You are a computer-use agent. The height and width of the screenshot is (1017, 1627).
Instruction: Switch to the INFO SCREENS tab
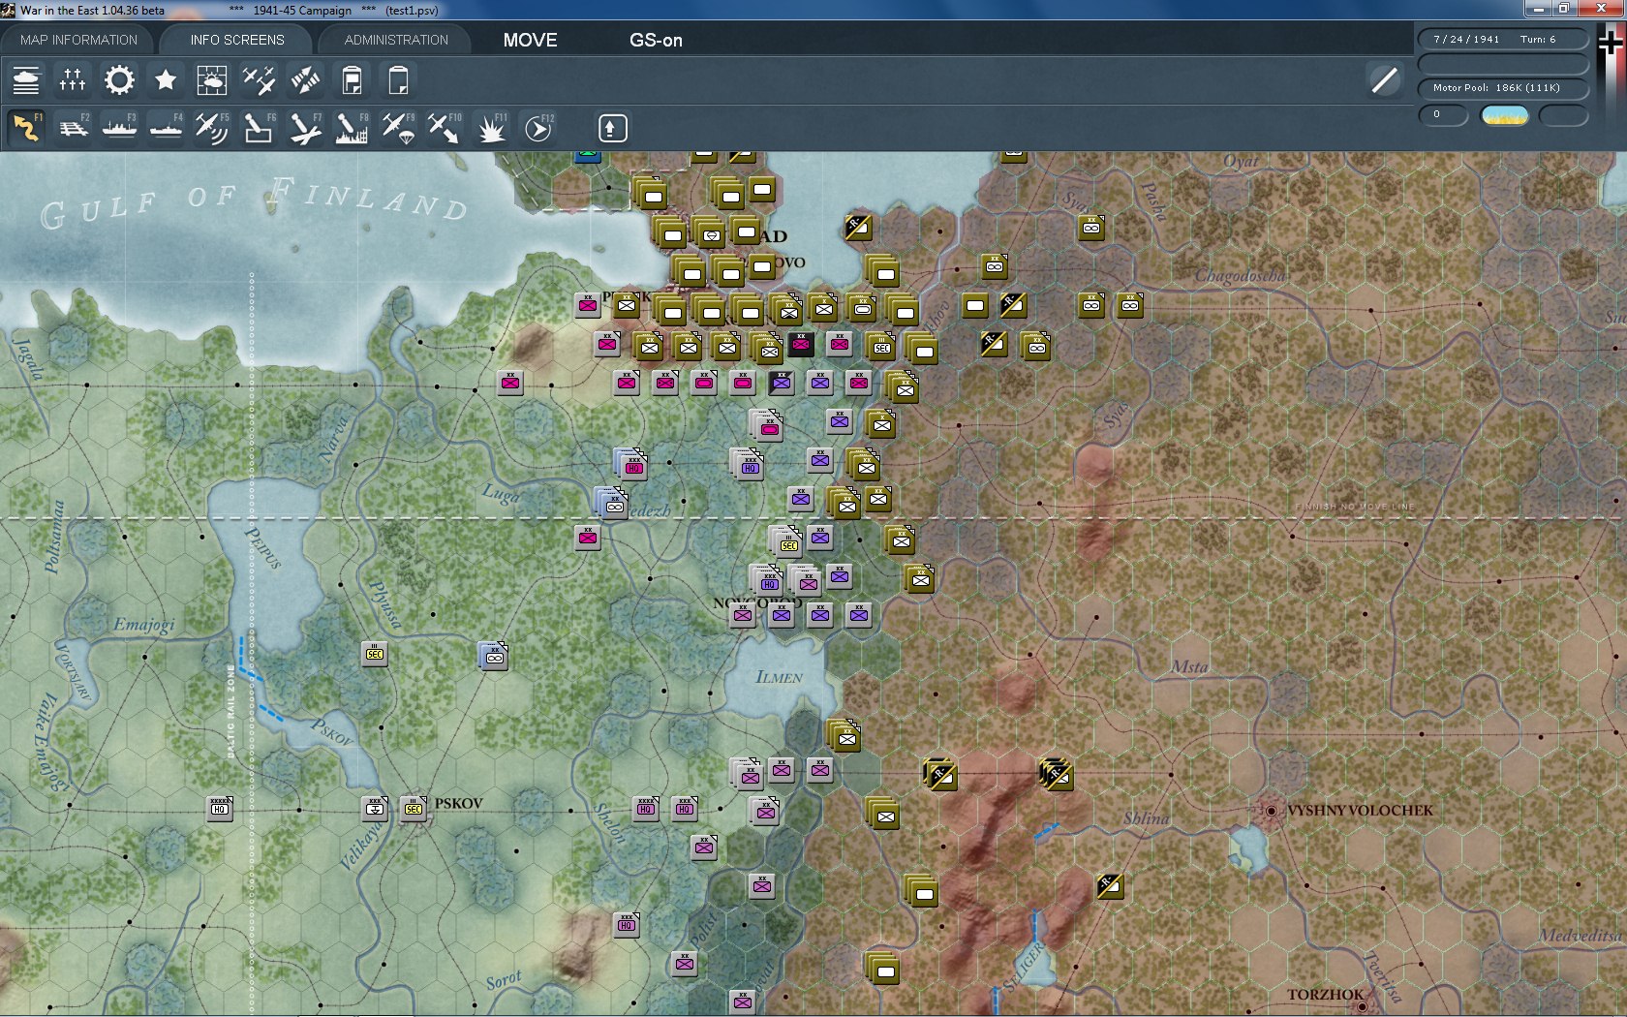click(x=237, y=40)
